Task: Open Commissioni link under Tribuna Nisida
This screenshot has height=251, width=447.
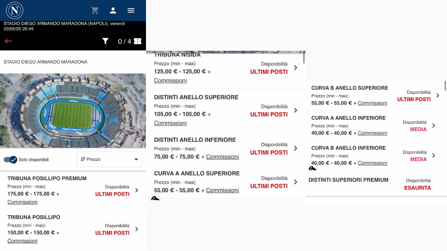Action: click(170, 81)
